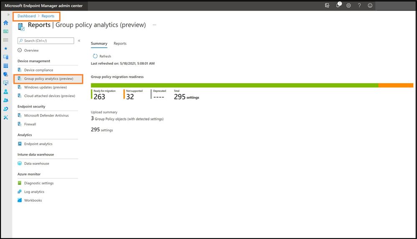Screen dimensions: 417x239
Task: Click the '295 settings' upload summary line
Action: point(102,130)
